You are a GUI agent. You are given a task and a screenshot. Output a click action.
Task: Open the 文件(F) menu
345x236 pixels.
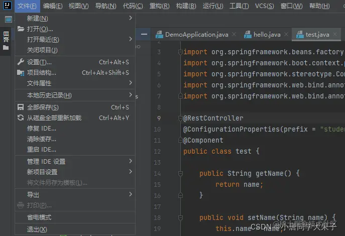(27, 6)
